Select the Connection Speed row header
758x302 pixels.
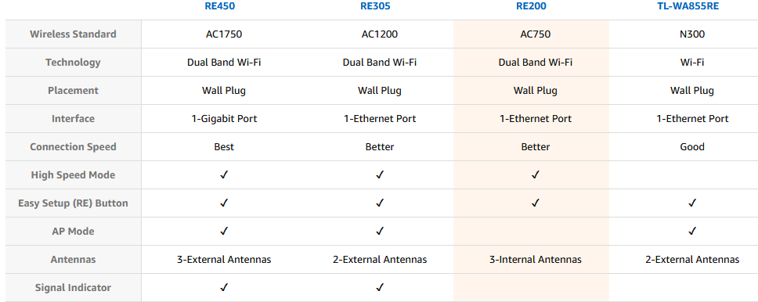(x=73, y=147)
